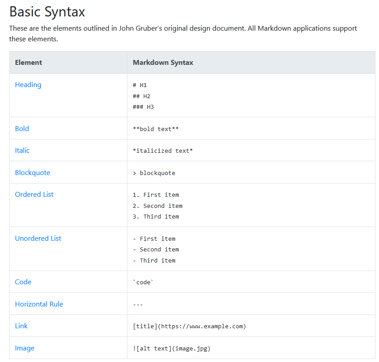The height and width of the screenshot is (362, 379).
Task: Click the > blockquote syntax example
Action: click(154, 173)
